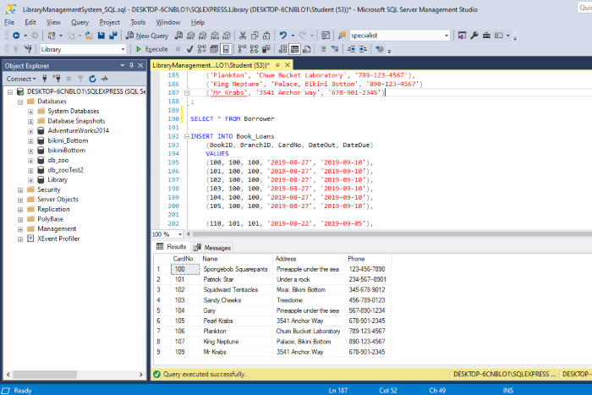Collapse the Databases folder node
The height and width of the screenshot is (395, 592).
point(20,101)
